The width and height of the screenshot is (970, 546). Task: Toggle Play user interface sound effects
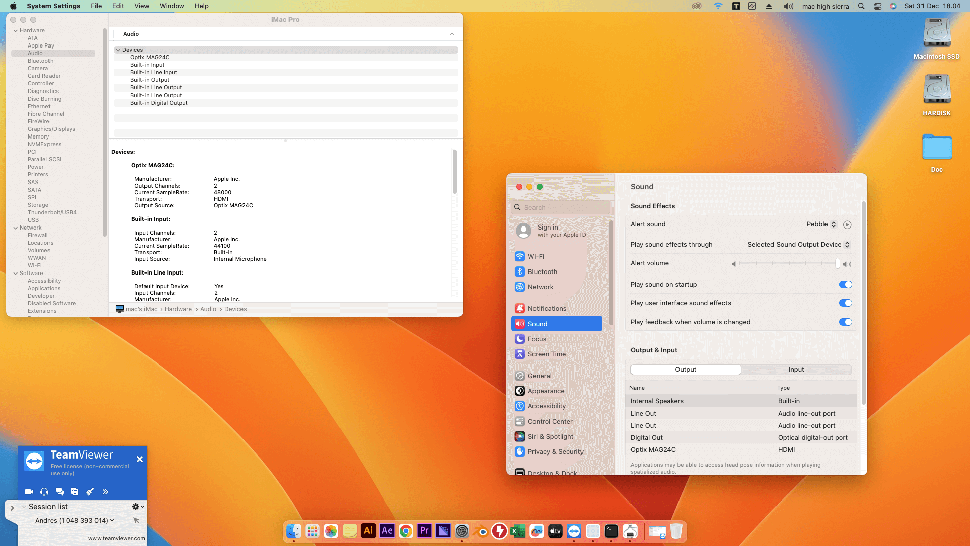coord(845,303)
